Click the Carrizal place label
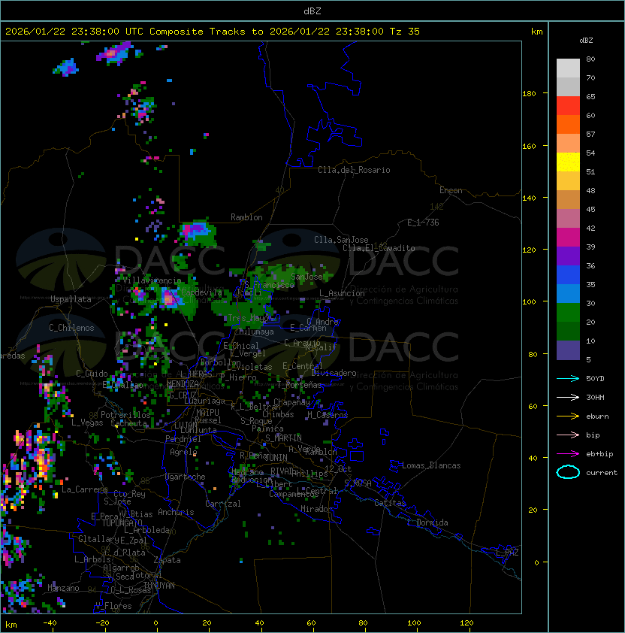This screenshot has width=625, height=633. point(223,504)
